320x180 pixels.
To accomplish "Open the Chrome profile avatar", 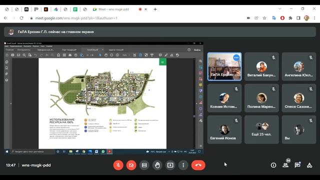I will pos(306,18).
